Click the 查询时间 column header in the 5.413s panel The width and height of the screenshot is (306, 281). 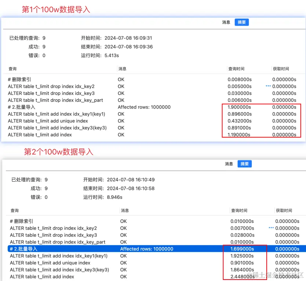pyautogui.click(x=236, y=69)
